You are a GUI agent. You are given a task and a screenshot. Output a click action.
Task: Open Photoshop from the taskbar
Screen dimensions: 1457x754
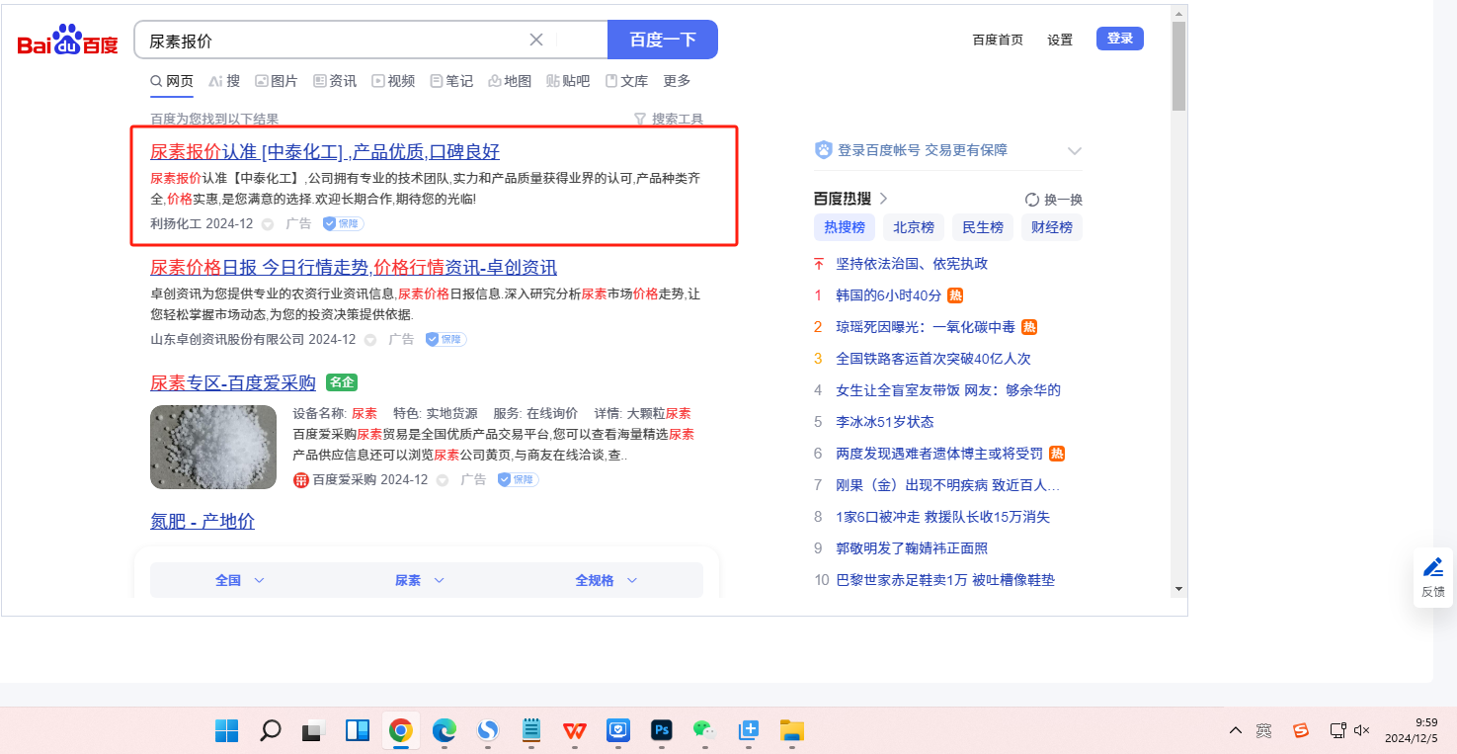pyautogui.click(x=662, y=730)
